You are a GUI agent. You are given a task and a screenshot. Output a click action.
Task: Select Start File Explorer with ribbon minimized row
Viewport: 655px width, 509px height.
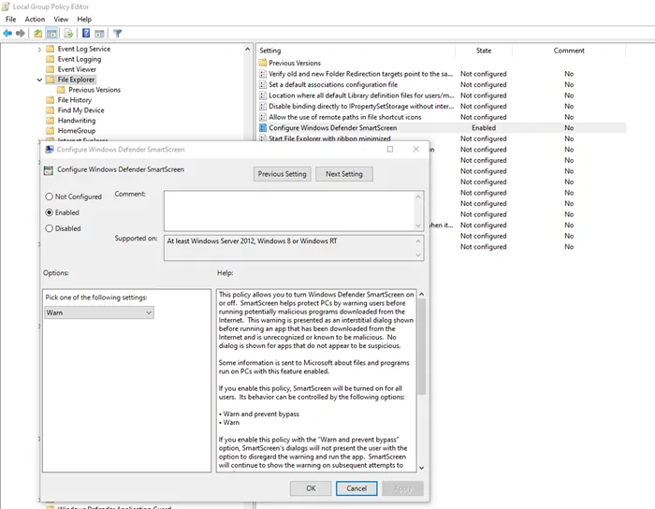click(442, 138)
